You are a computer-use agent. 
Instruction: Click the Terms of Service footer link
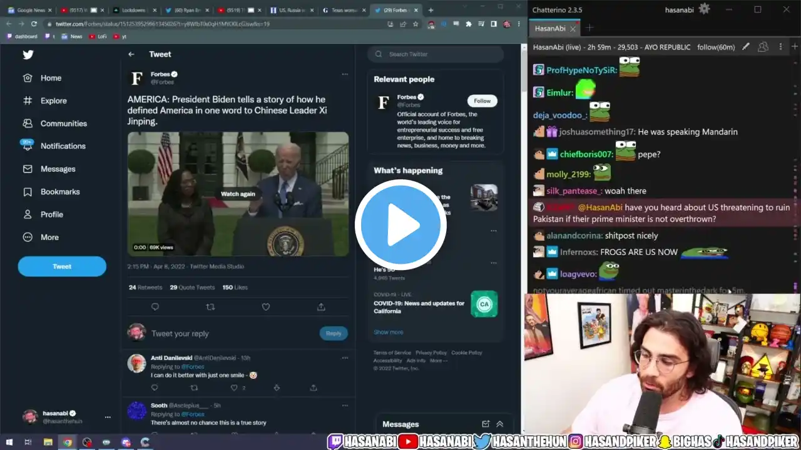coord(392,352)
